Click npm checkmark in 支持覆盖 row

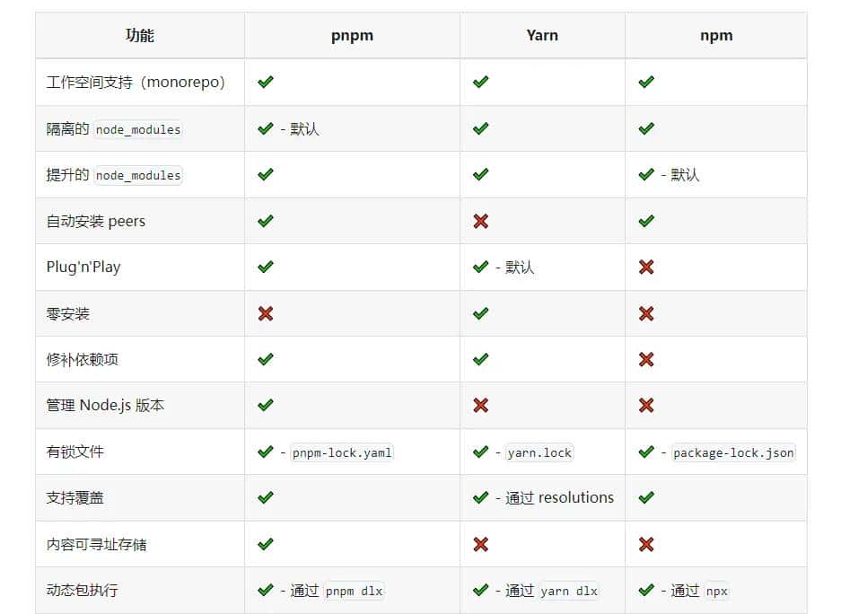(x=646, y=497)
